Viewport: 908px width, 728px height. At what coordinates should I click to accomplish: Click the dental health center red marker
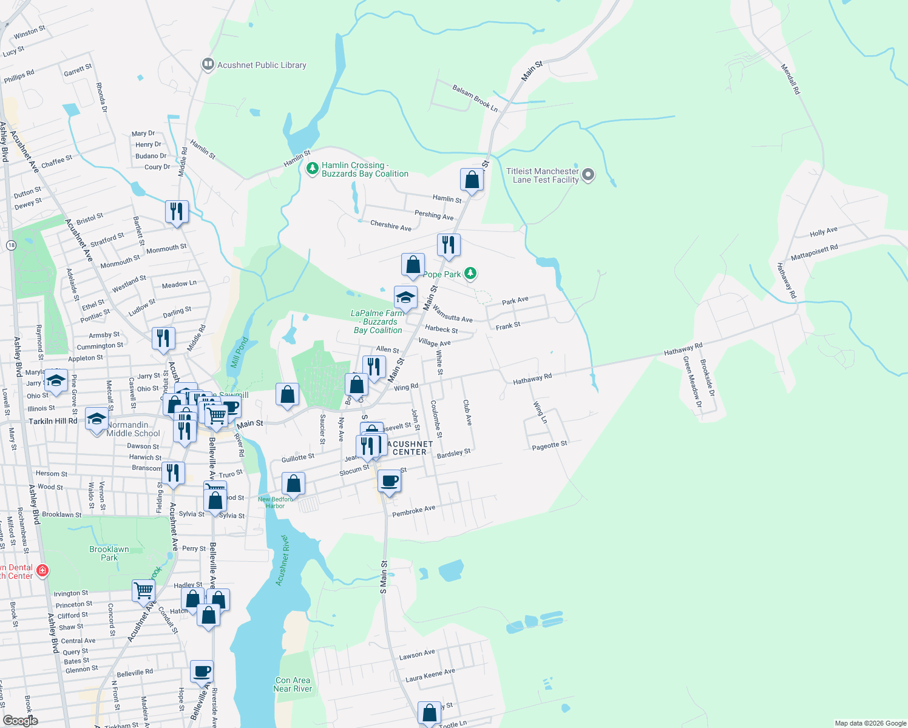click(x=42, y=571)
